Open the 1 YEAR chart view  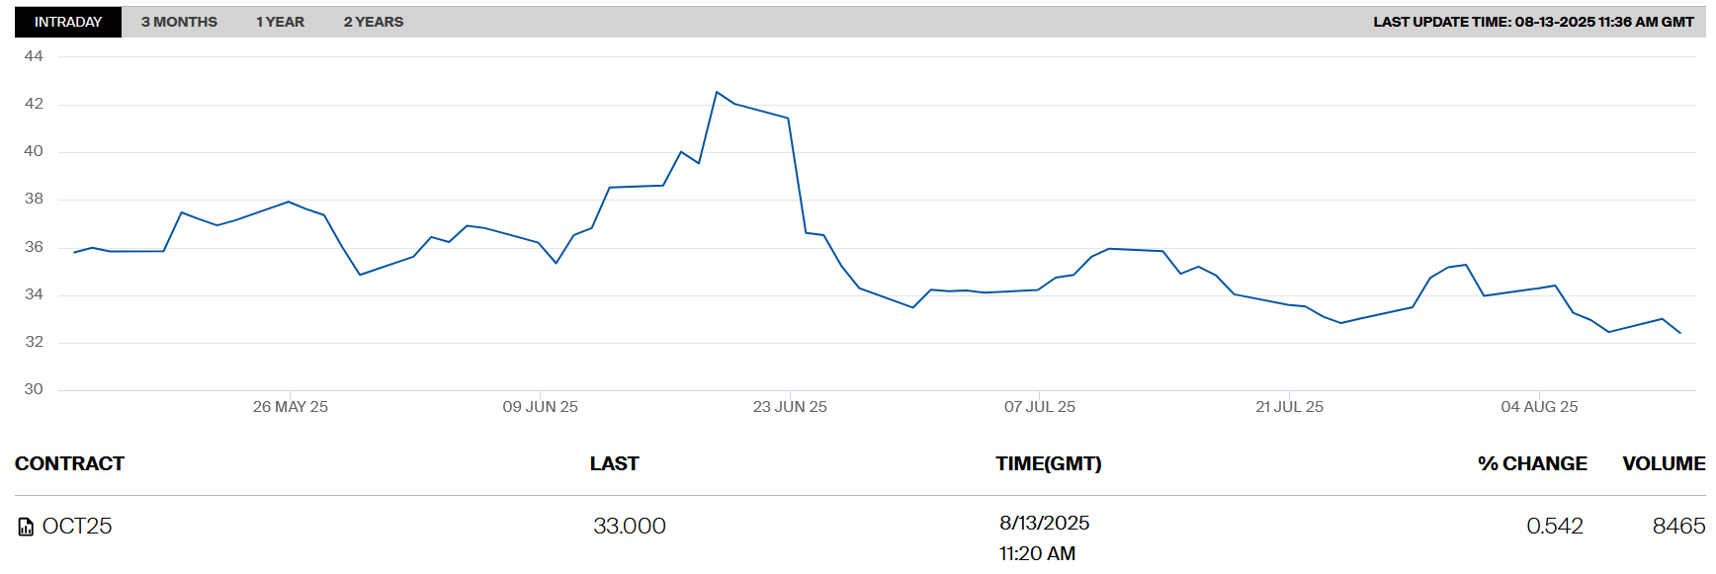tap(280, 22)
